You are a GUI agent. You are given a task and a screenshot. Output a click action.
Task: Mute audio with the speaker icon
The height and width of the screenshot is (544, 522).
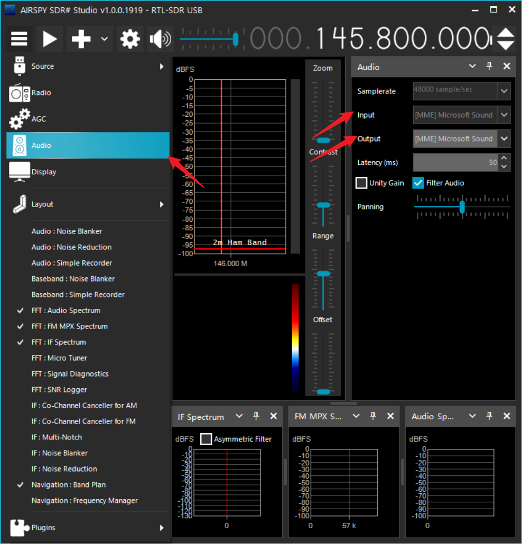pyautogui.click(x=160, y=39)
